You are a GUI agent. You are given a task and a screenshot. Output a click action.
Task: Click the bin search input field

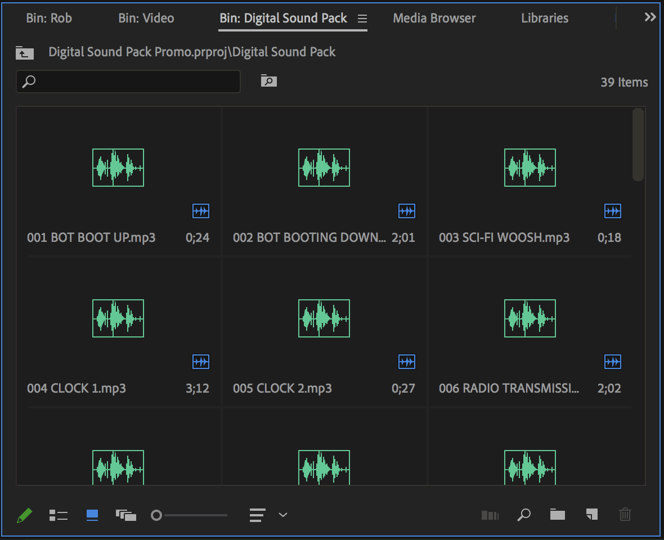click(x=128, y=81)
